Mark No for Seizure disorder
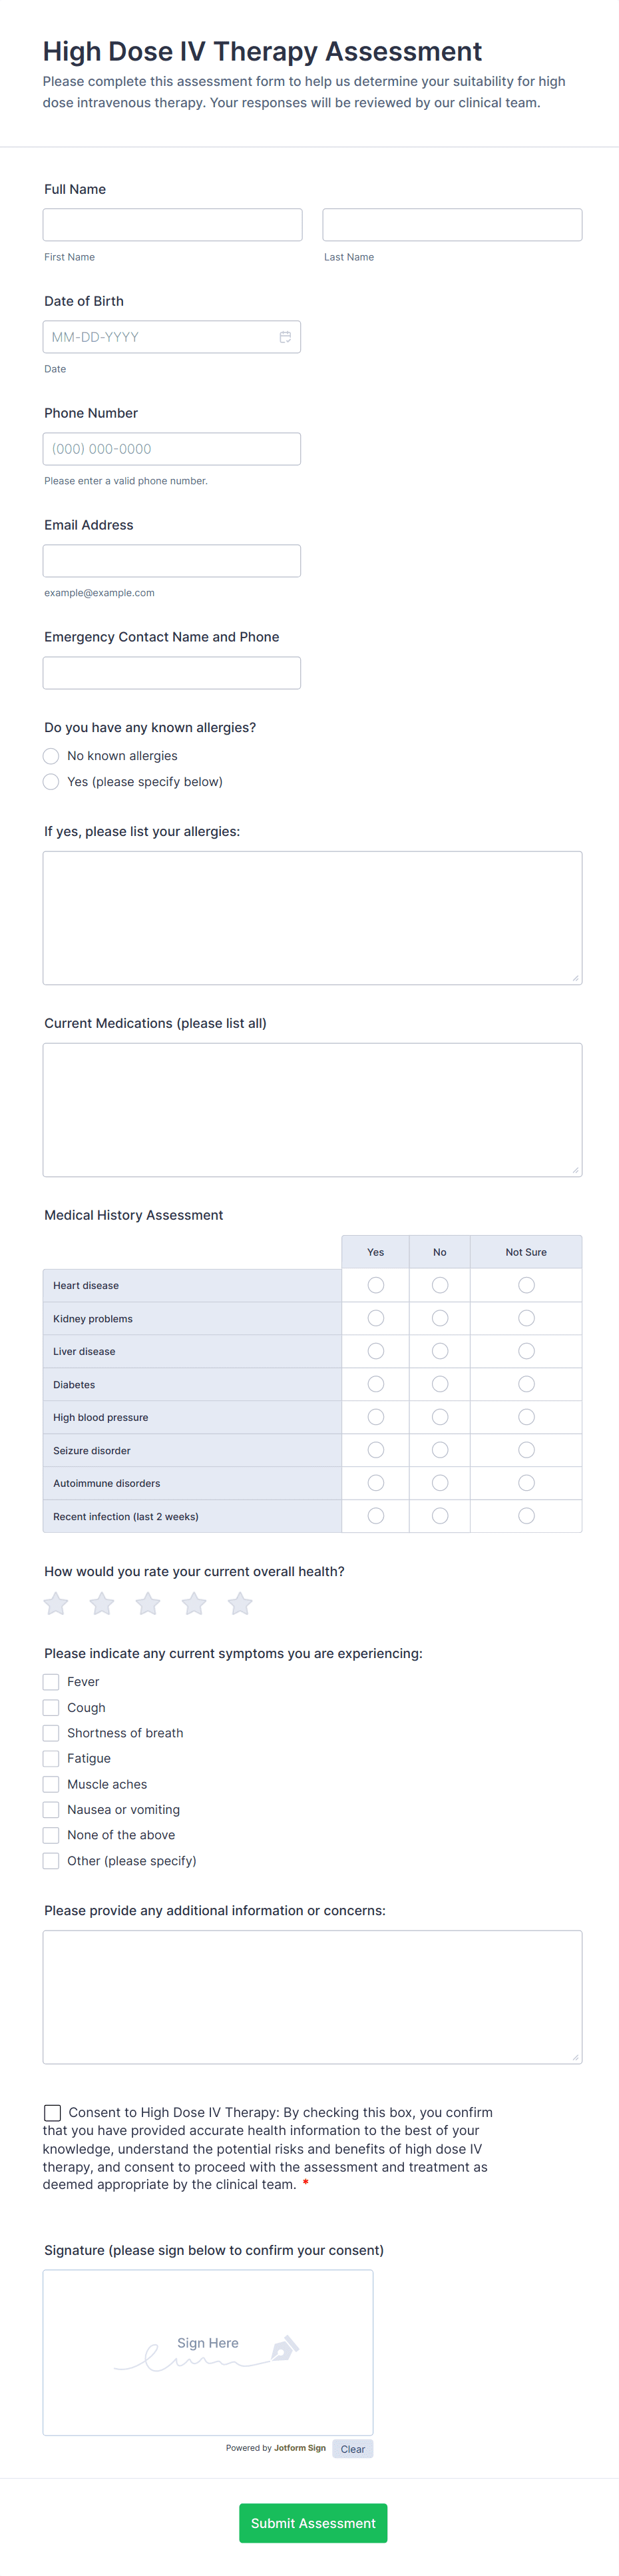 point(439,1450)
